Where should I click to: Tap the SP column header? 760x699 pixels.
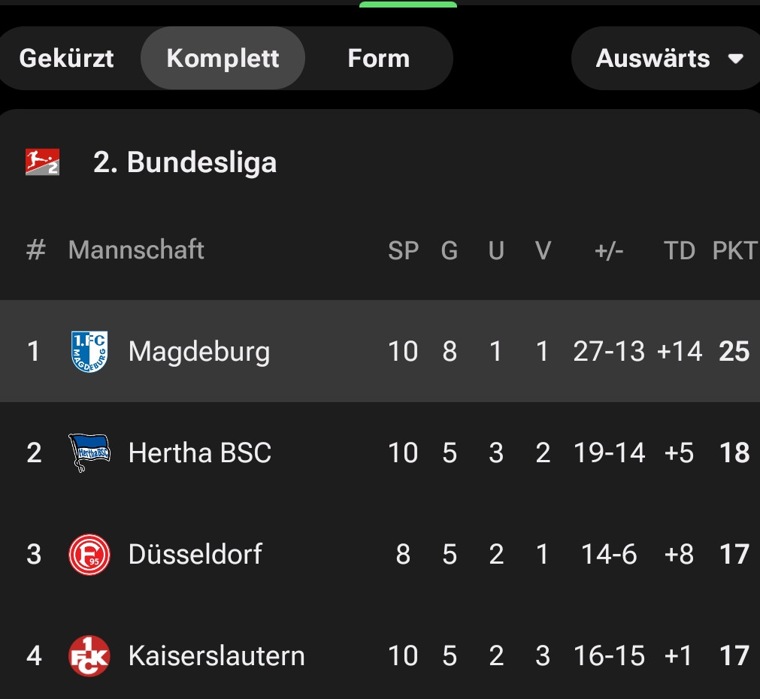[x=403, y=250]
